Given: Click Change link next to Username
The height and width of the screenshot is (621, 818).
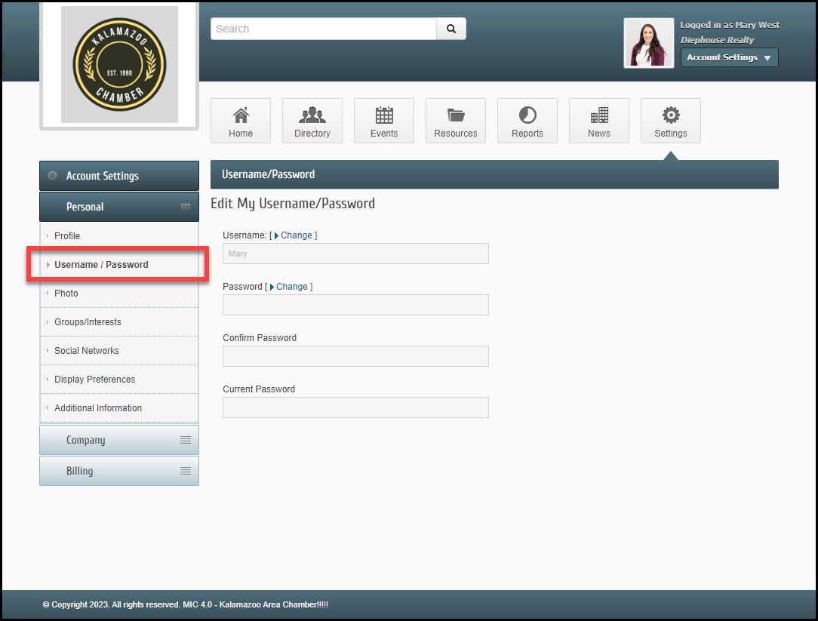Looking at the screenshot, I should pyautogui.click(x=296, y=235).
